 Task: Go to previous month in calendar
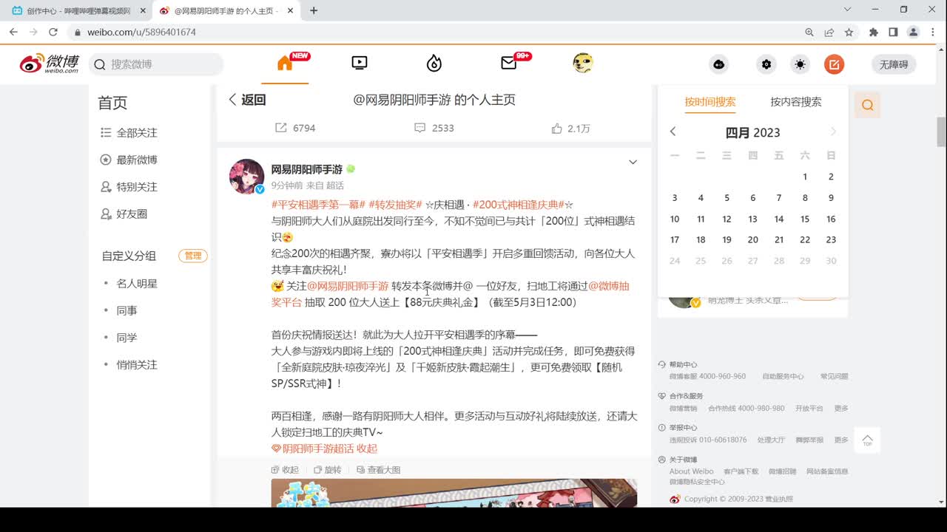click(673, 132)
